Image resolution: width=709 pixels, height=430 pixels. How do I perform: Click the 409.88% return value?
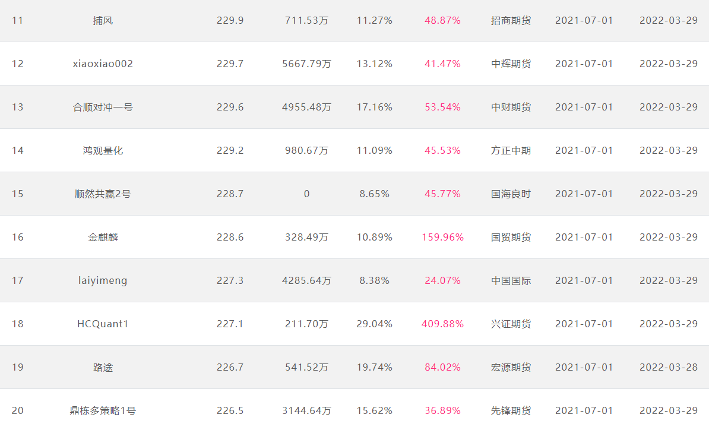point(442,324)
